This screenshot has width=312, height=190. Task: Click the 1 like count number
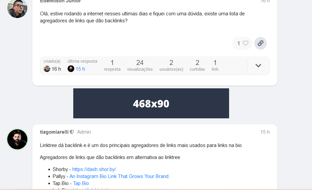click(x=238, y=43)
